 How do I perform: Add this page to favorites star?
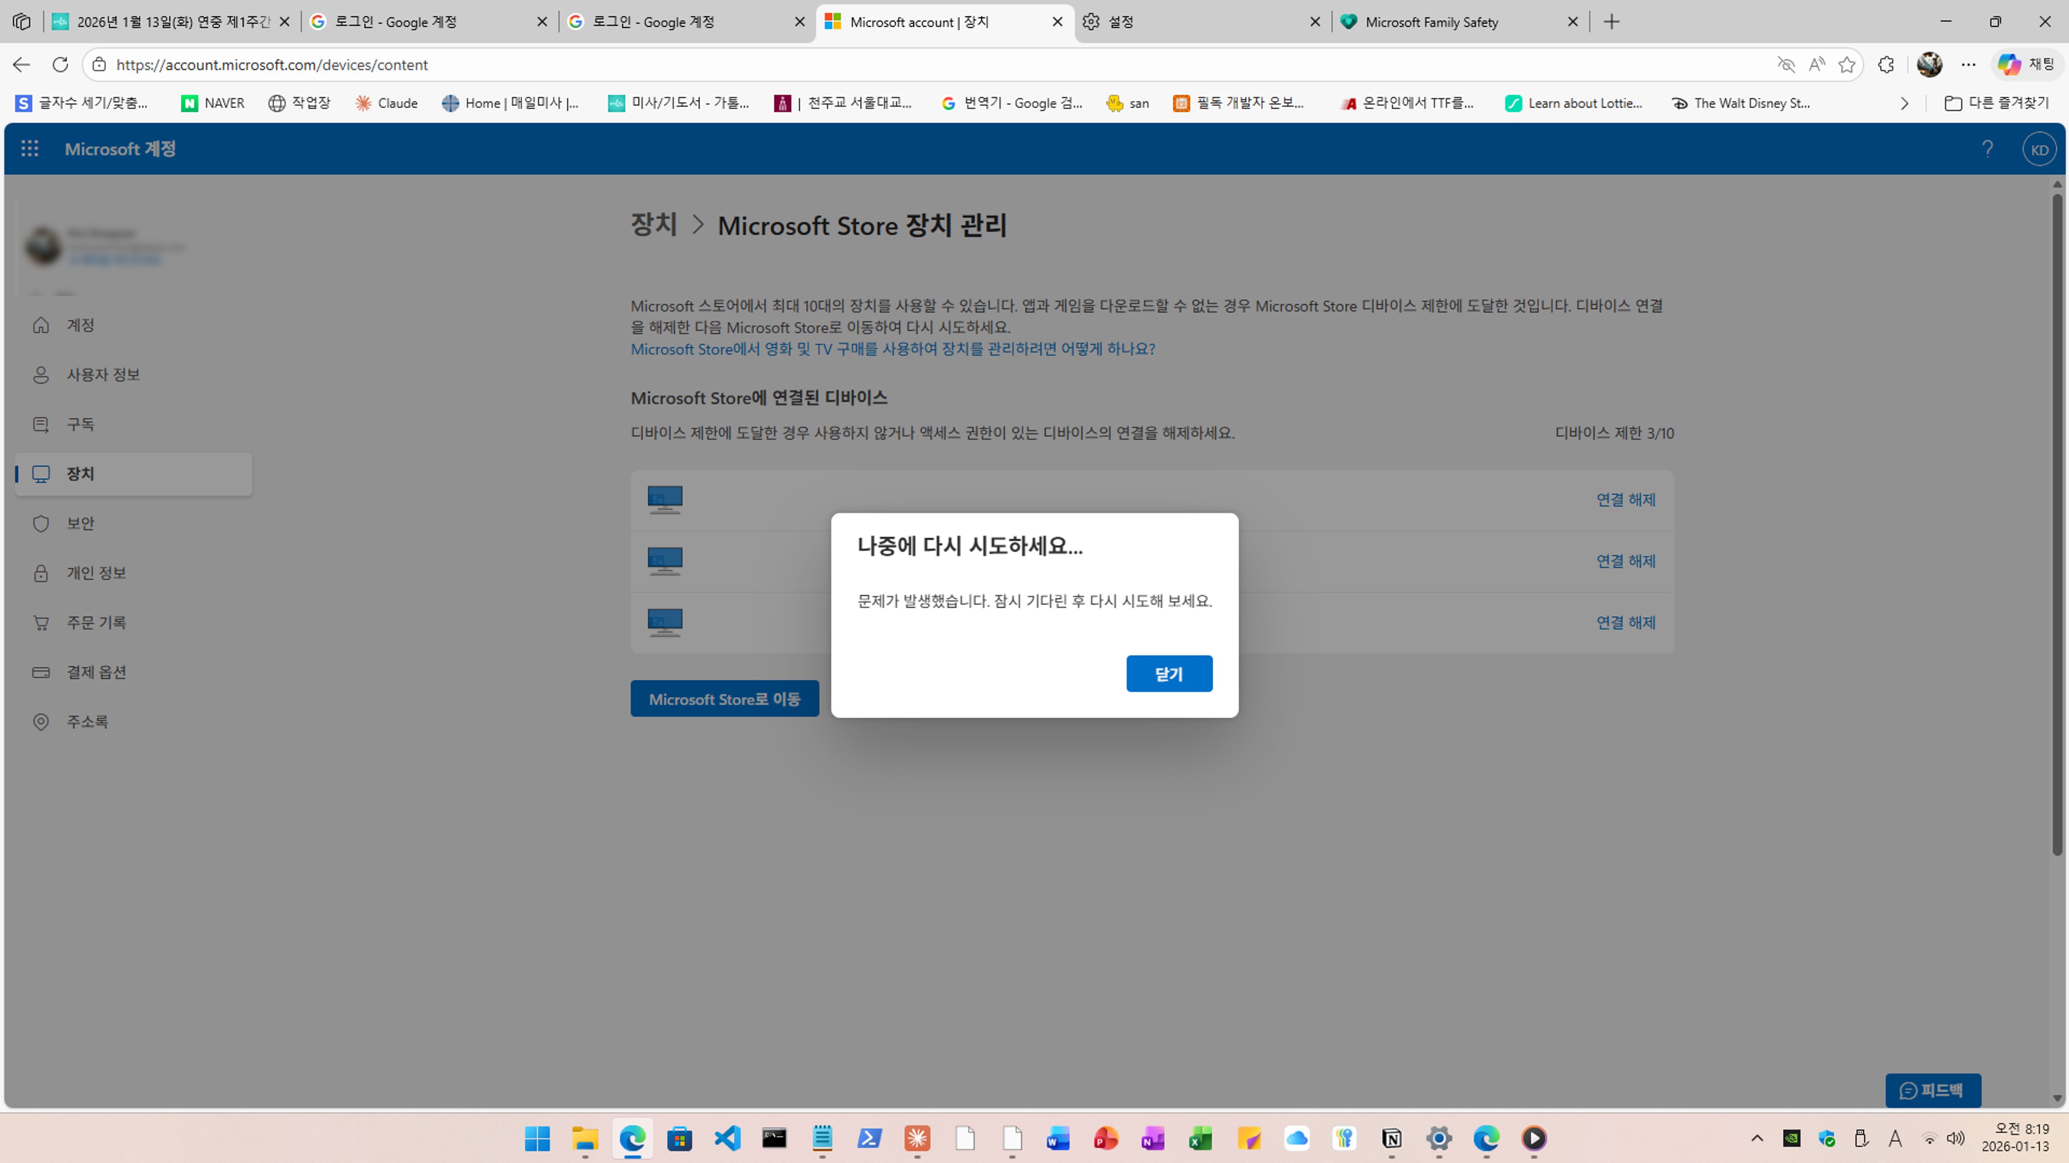pos(1848,64)
